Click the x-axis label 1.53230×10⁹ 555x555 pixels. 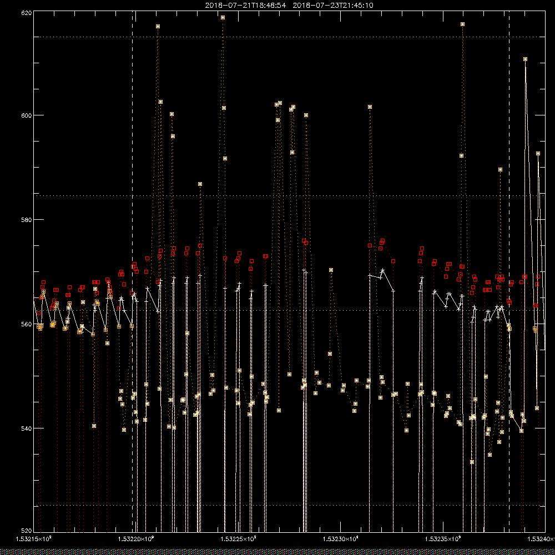[341, 539]
